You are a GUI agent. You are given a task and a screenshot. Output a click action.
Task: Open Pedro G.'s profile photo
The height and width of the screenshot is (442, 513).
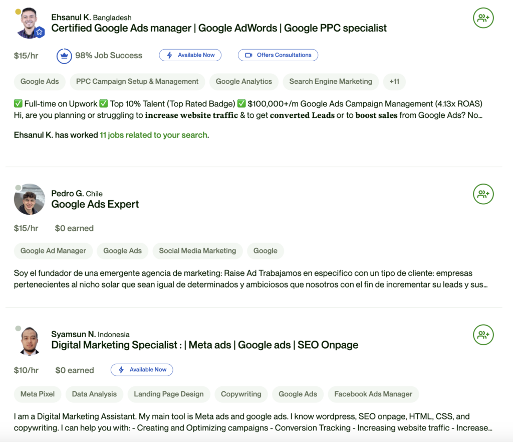coord(30,199)
